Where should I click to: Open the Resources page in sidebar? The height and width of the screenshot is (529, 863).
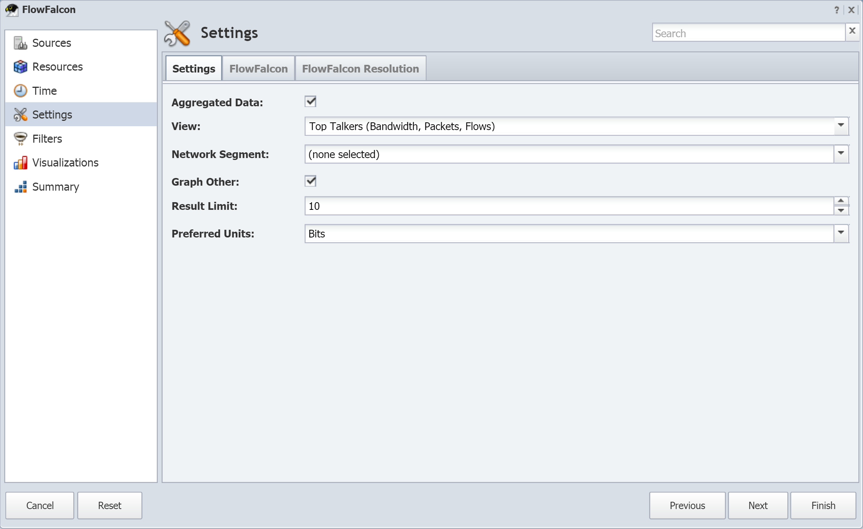pyautogui.click(x=81, y=67)
